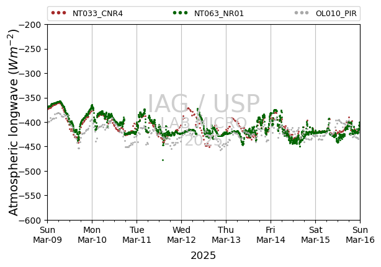Click the 2025 x-axis title
Screen dimensions: 381x267
pyautogui.click(x=203, y=256)
